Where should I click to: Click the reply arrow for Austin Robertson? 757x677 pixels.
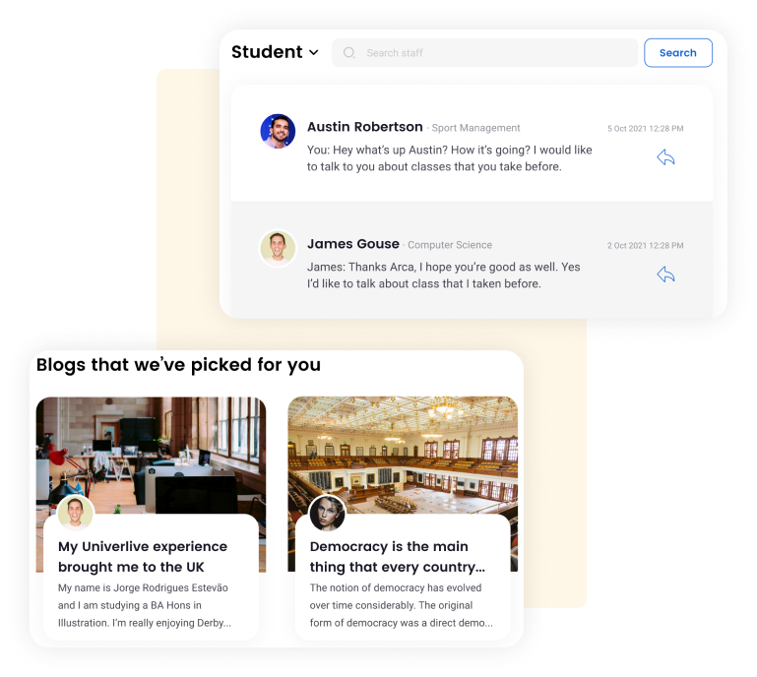(x=665, y=157)
